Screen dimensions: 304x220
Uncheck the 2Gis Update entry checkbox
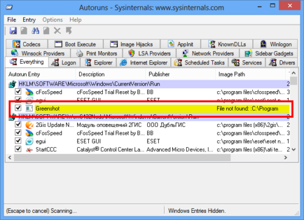(x=18, y=124)
